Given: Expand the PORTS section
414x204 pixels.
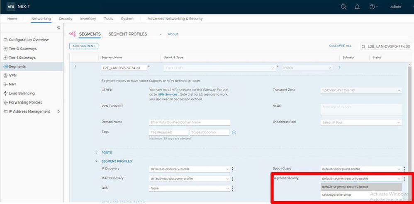Looking at the screenshot, I should coord(96,153).
